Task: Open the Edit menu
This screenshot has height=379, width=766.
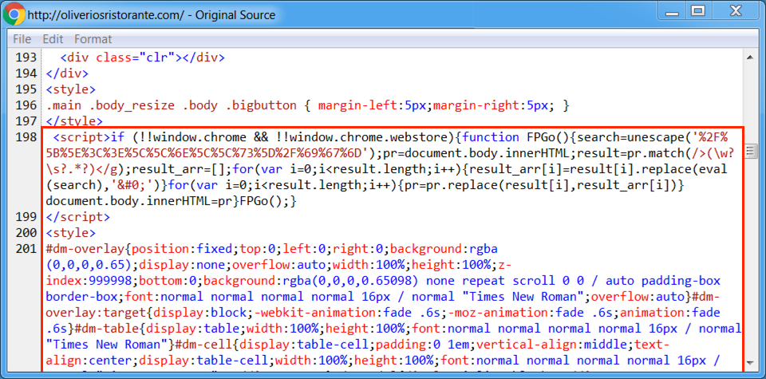Action: point(53,39)
